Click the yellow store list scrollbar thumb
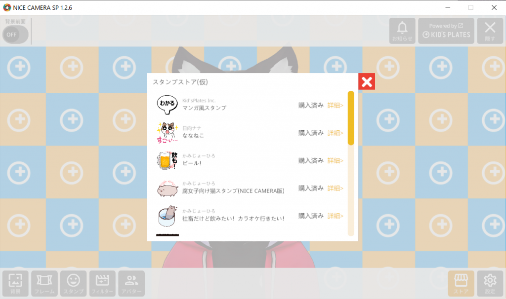 (351, 118)
